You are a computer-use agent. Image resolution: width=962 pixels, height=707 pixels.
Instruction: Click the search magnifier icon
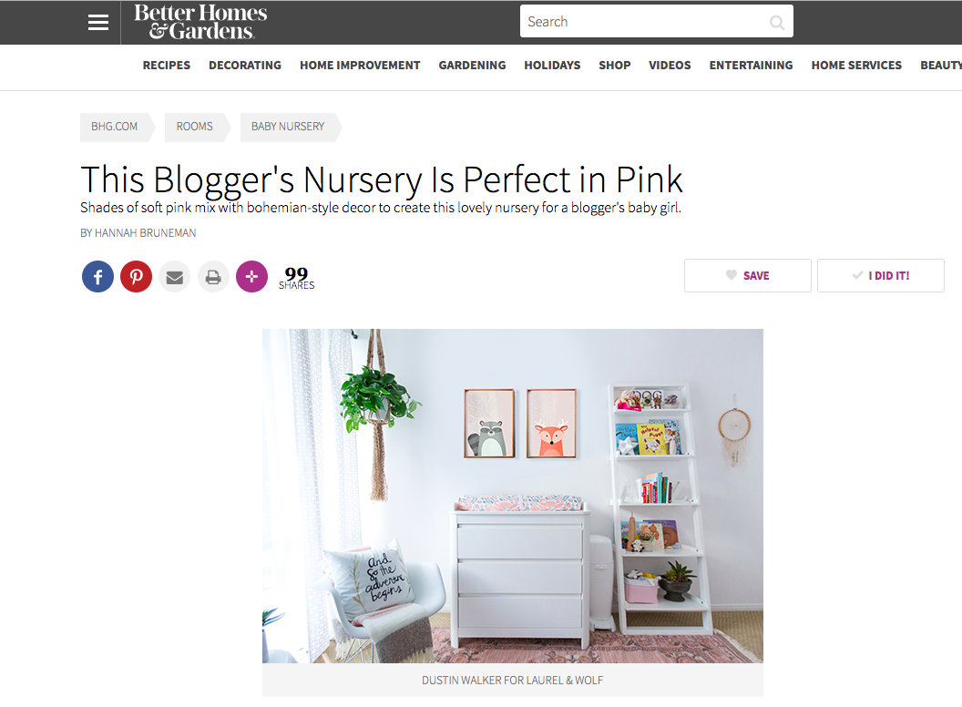pos(777,23)
